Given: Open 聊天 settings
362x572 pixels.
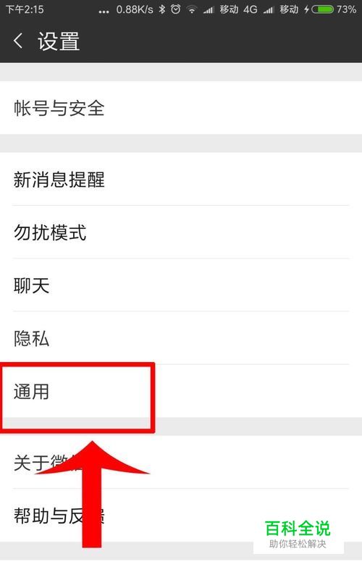Looking at the screenshot, I should [x=181, y=285].
